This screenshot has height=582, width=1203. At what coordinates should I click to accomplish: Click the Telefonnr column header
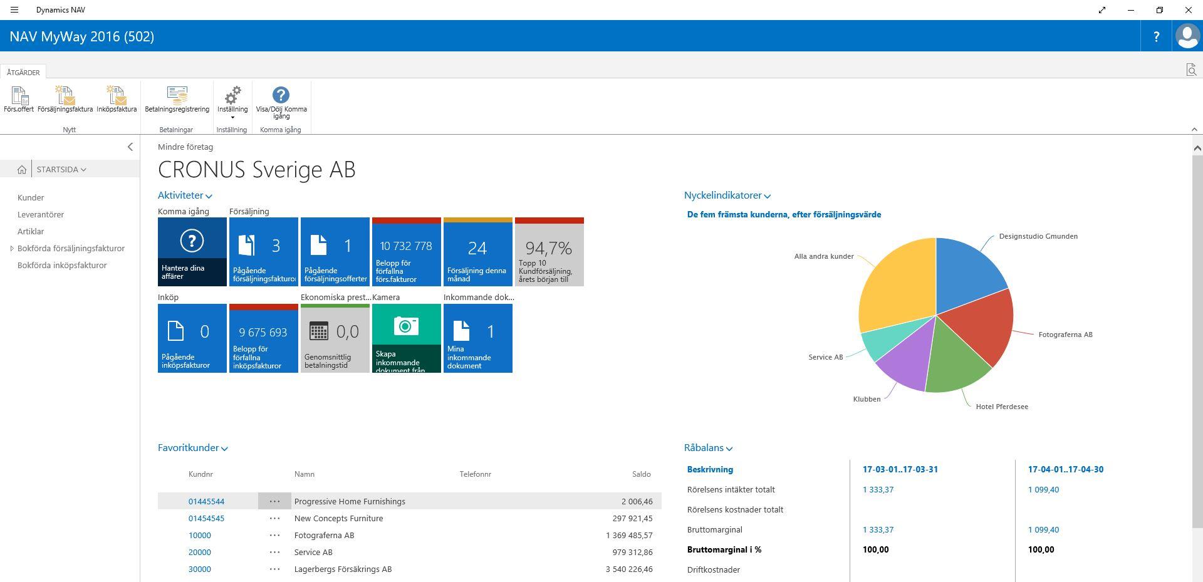(x=475, y=474)
